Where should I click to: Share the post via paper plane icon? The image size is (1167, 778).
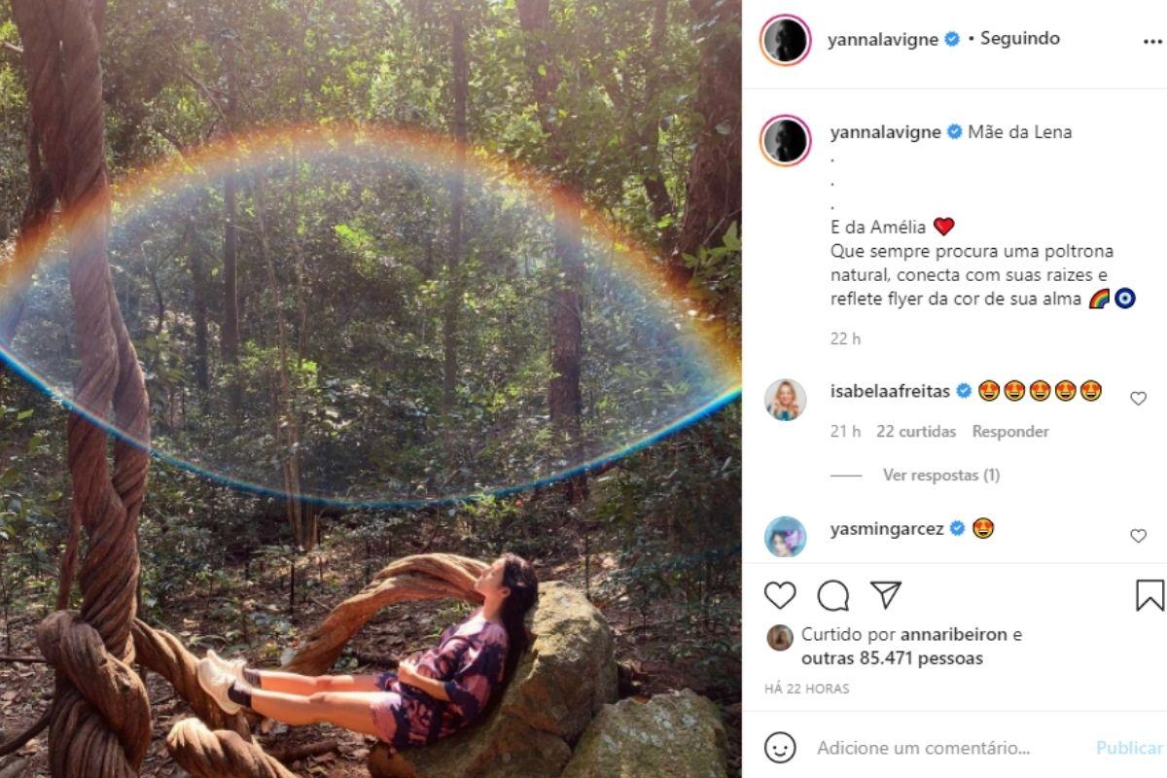click(885, 595)
